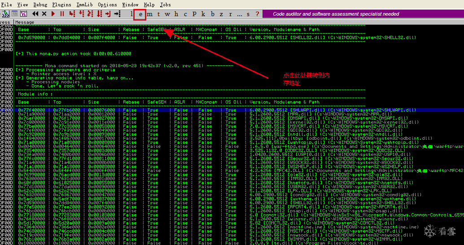
Task: Run the program with the red play icon
Action: pyautogui.click(x=53, y=13)
